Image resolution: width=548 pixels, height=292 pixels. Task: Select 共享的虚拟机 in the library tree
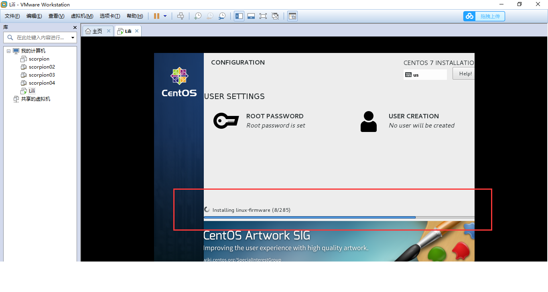36,99
